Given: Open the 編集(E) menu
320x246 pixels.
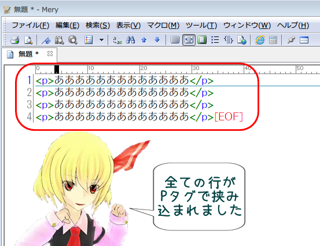Looking at the screenshot, I should (x=67, y=25).
